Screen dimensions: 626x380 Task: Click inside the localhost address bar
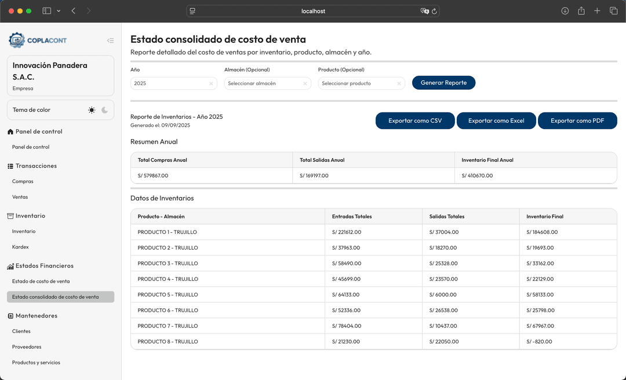[x=313, y=10]
